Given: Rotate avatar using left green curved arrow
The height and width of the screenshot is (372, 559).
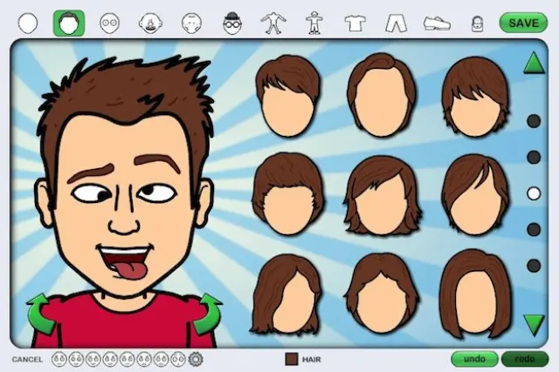Looking at the screenshot, I should (x=41, y=314).
